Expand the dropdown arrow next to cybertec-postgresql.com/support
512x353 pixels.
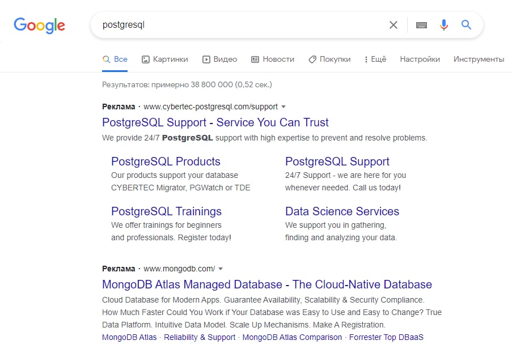(283, 107)
